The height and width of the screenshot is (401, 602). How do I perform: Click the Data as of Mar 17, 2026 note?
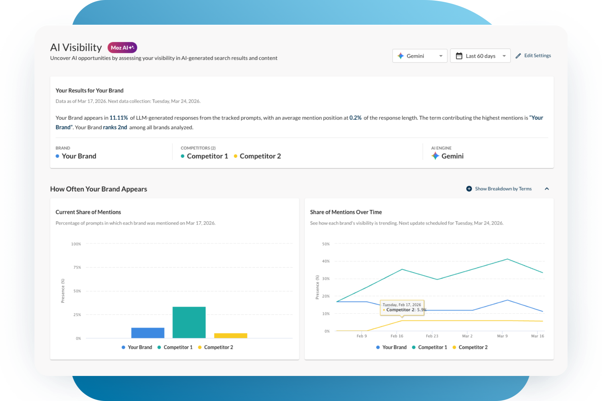tap(128, 101)
